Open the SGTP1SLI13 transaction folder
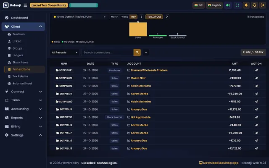Image resolution: width=269 pixels, height=168 pixels. (x=64, y=78)
